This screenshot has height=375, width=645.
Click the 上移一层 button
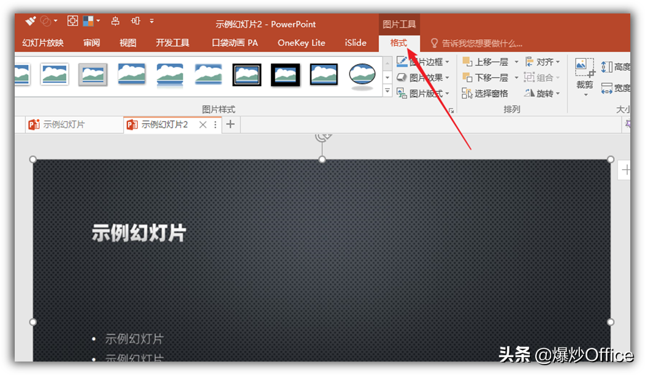486,62
